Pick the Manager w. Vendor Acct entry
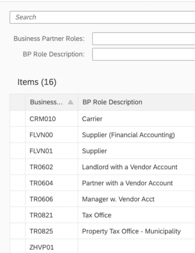The image size is (195, 253). 118,199
